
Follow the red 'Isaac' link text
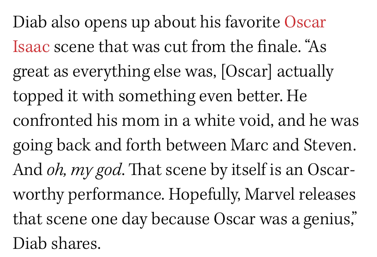tap(31, 46)
